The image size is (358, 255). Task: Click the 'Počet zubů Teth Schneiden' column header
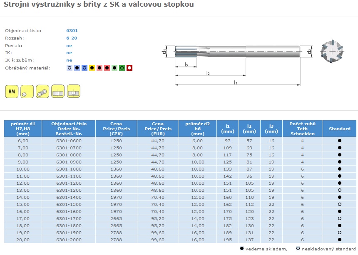[303, 129]
